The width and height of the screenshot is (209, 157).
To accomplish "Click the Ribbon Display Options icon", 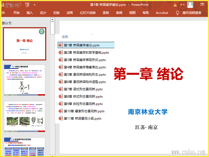I will pyautogui.click(x=202, y=4).
